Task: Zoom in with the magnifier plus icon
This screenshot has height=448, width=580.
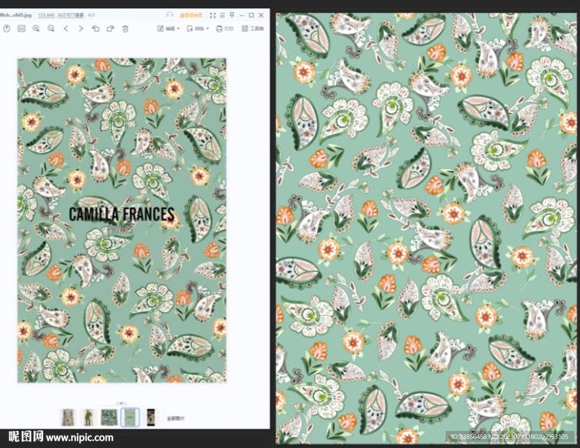Action: [36, 28]
